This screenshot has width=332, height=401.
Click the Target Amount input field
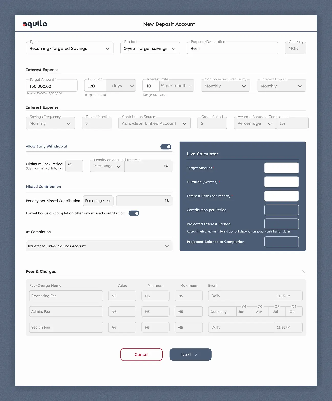pos(52,86)
